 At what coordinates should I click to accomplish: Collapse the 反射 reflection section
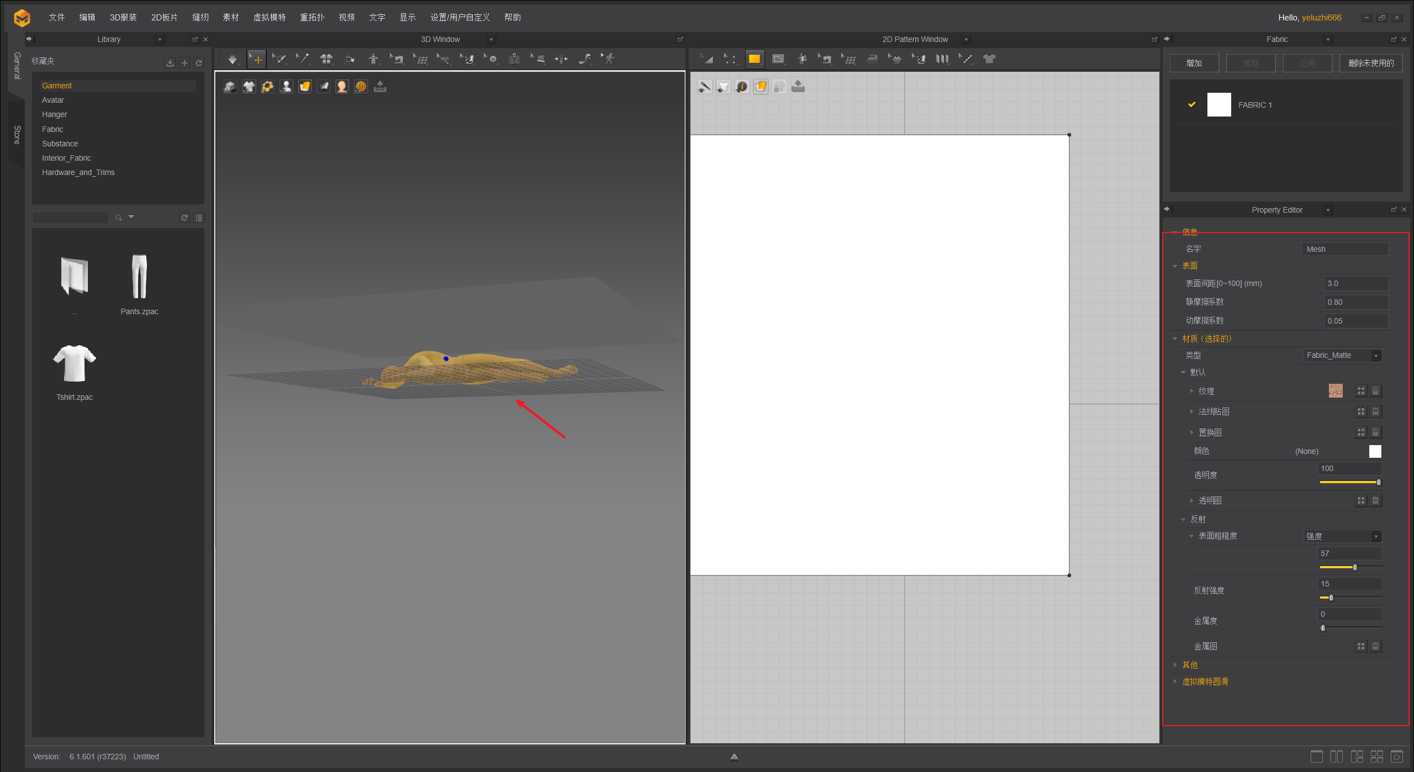[1183, 520]
